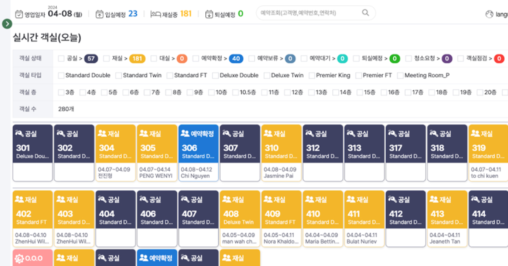
Task: Click the occupied count 181 in header
Action: click(x=186, y=14)
